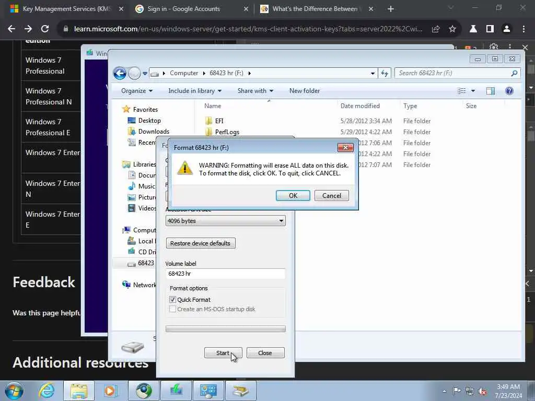Screen dimensions: 535x401
Task: Open the view options dropdown arrow
Action: coord(473,91)
